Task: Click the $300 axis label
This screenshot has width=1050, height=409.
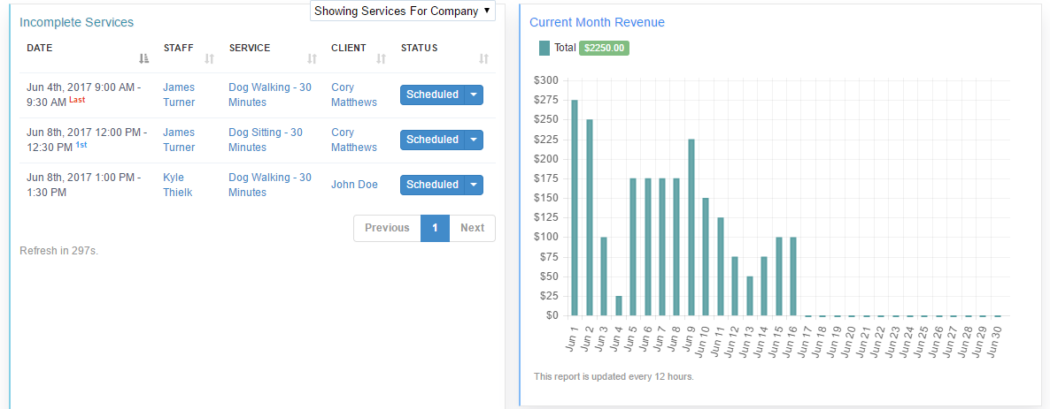Action: [x=546, y=80]
